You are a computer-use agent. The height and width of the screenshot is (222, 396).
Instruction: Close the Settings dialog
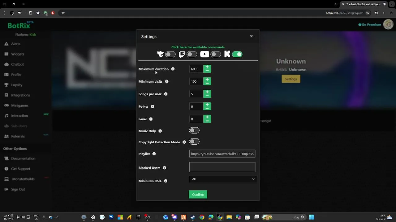(x=251, y=36)
